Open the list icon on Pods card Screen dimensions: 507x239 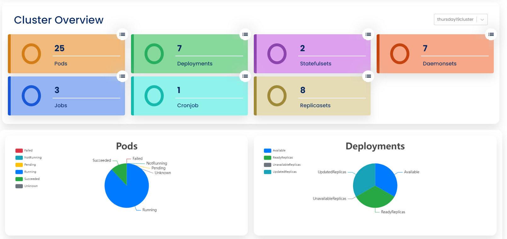coord(122,34)
